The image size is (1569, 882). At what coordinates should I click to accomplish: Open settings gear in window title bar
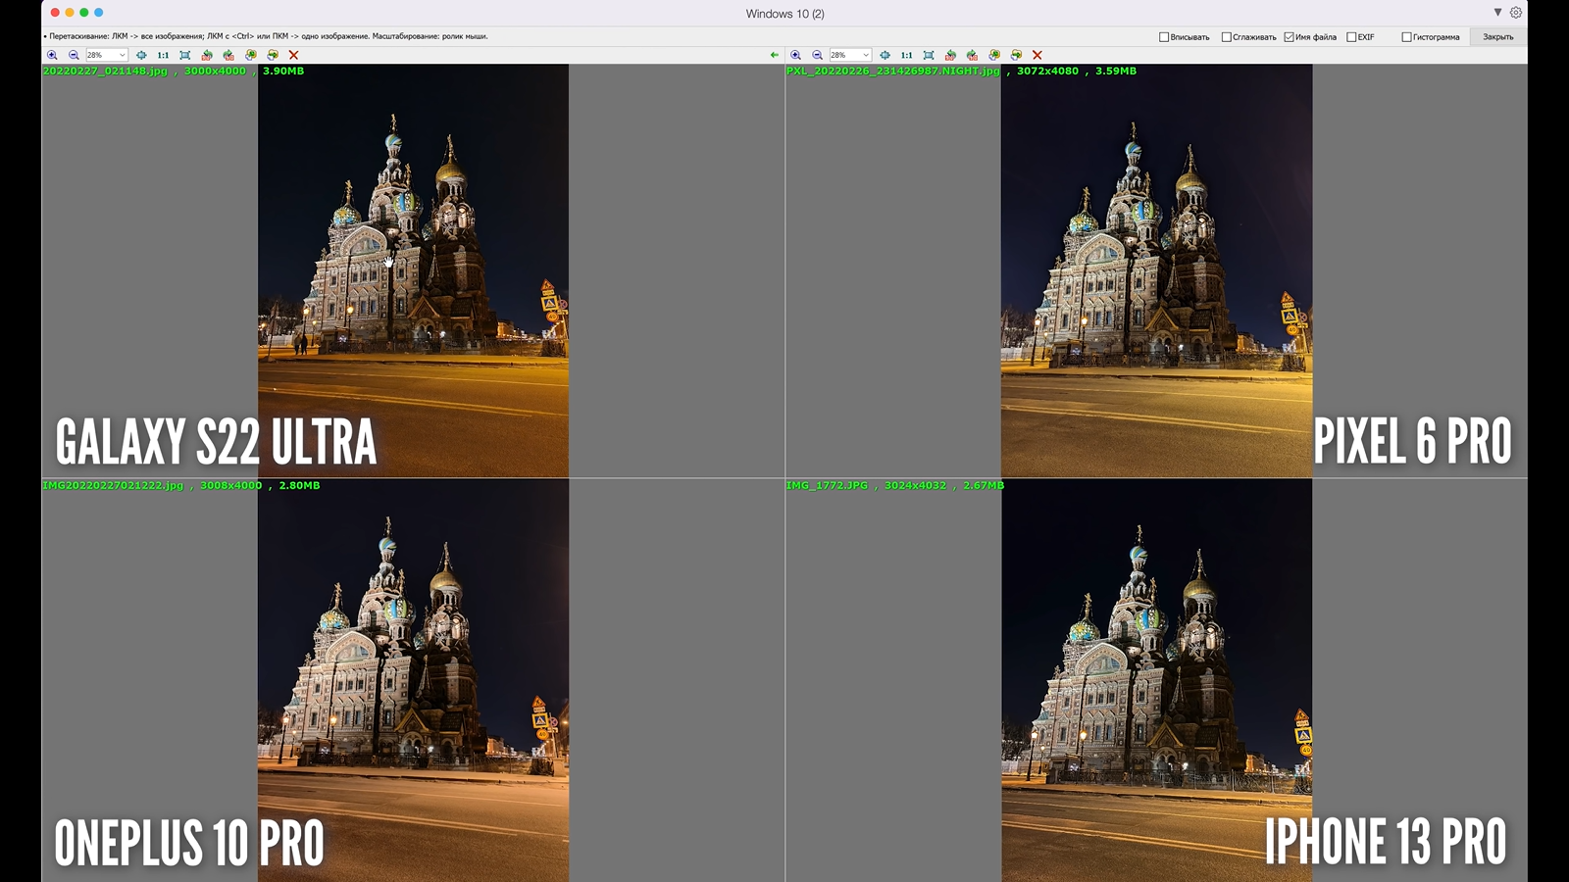[x=1516, y=13]
